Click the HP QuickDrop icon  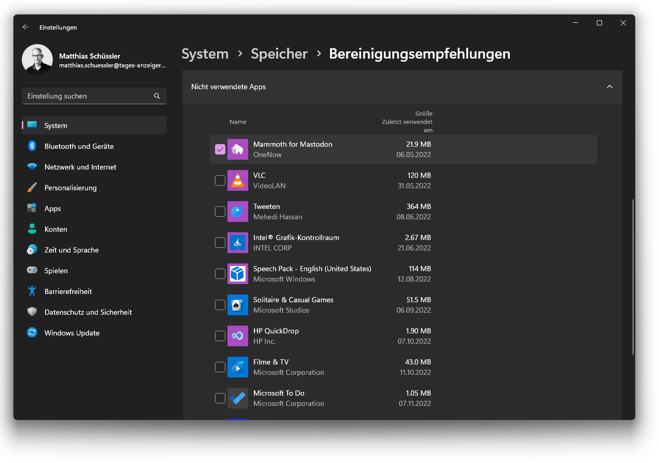[x=238, y=336]
